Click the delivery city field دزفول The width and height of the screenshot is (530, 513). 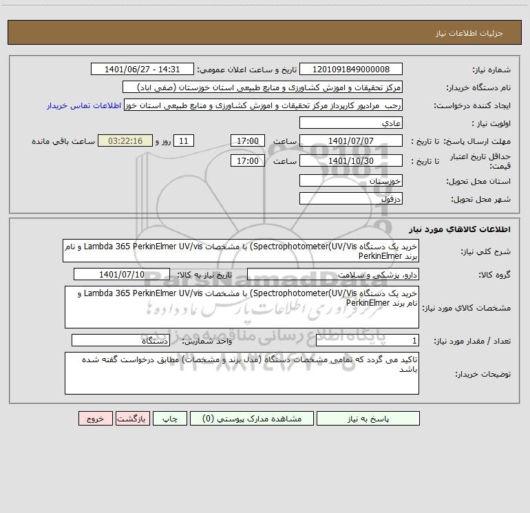[351, 198]
